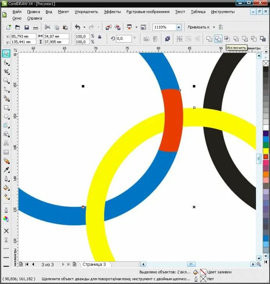The width and height of the screenshot is (270, 284).
Task: Expand the color palette flyout arrow
Action: [266, 51]
